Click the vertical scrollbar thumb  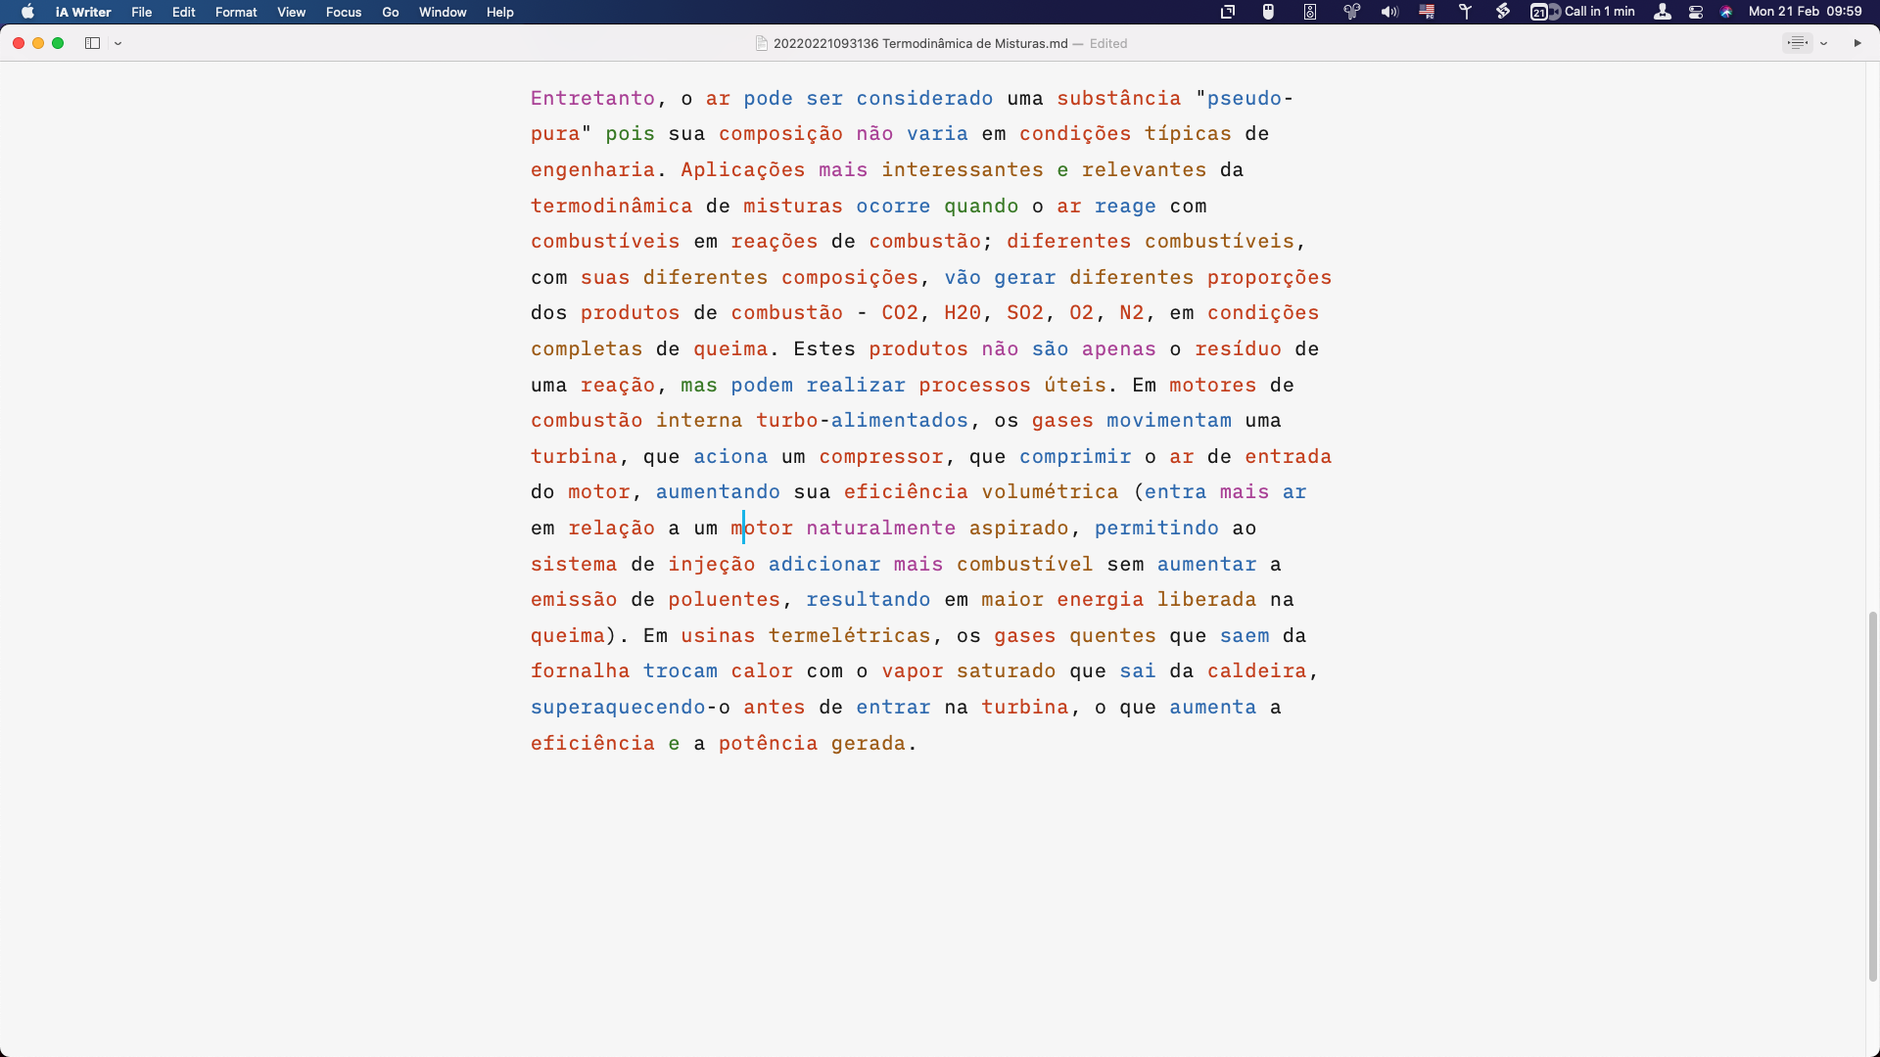point(1872,795)
